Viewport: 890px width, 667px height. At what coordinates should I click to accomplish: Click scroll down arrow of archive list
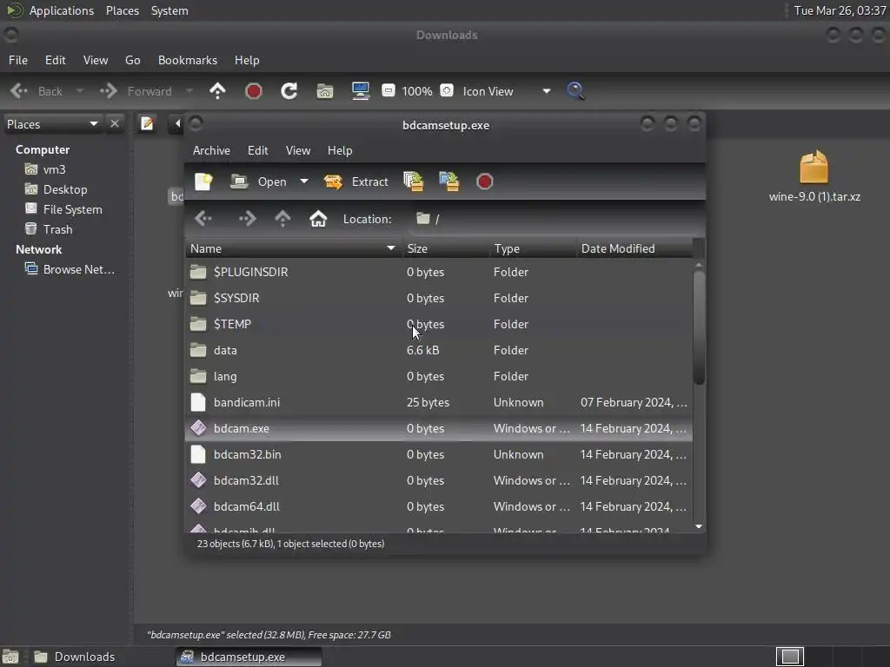(699, 527)
